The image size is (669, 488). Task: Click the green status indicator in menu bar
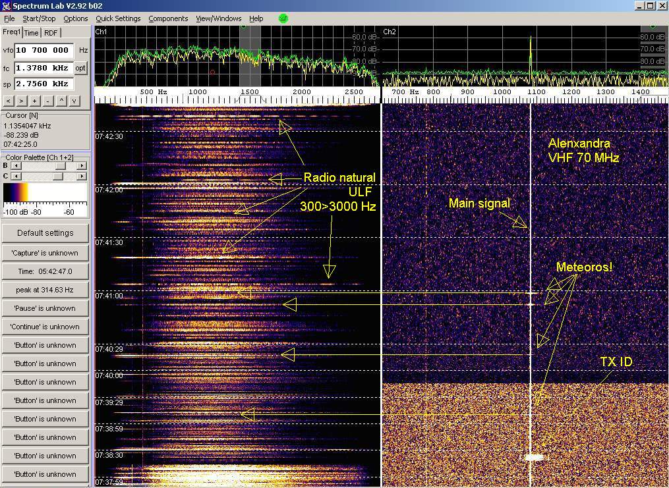[283, 18]
